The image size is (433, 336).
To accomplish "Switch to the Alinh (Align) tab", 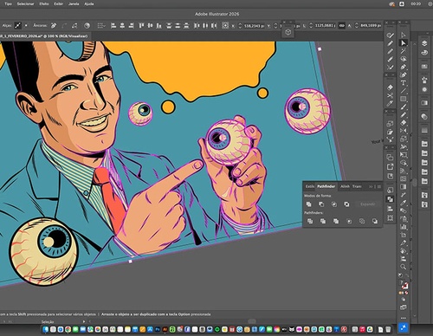I will pos(345,186).
